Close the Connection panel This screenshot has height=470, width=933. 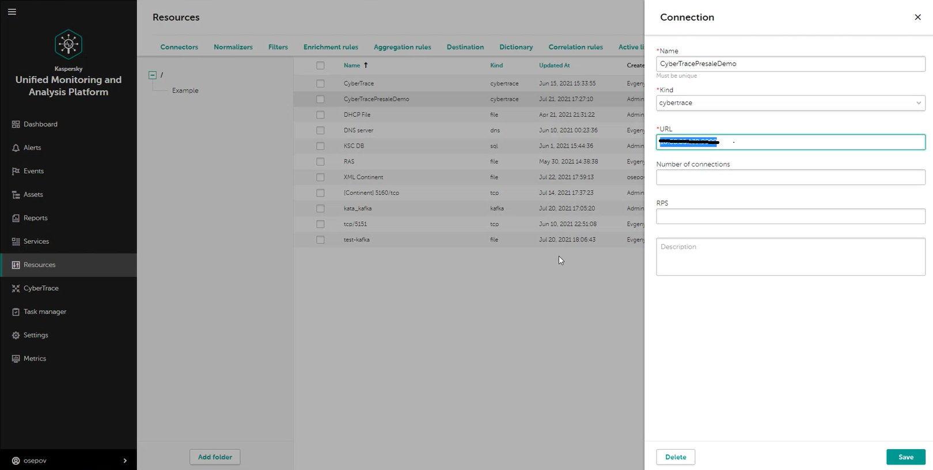[x=917, y=17]
